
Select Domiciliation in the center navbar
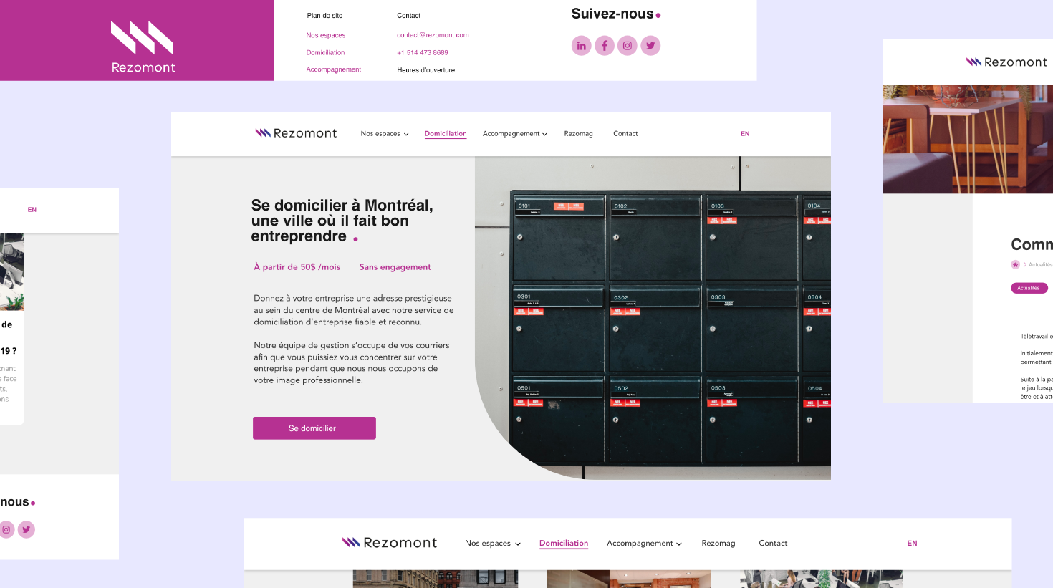coord(446,134)
